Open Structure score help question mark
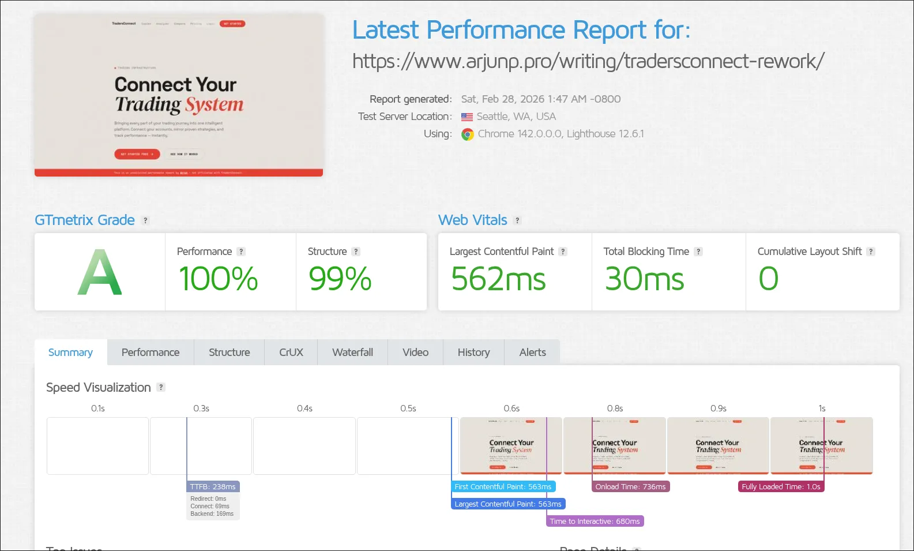Screen dimensions: 914x551 [x=356, y=252]
